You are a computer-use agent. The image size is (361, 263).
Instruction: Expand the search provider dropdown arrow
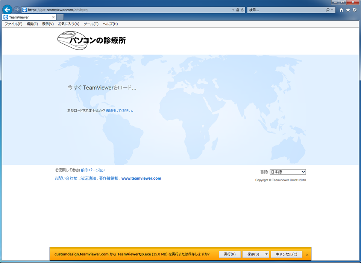tap(332, 10)
